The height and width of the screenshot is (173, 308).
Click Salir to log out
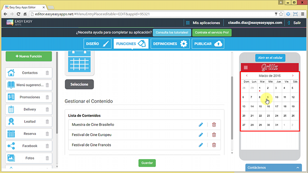click(294, 23)
